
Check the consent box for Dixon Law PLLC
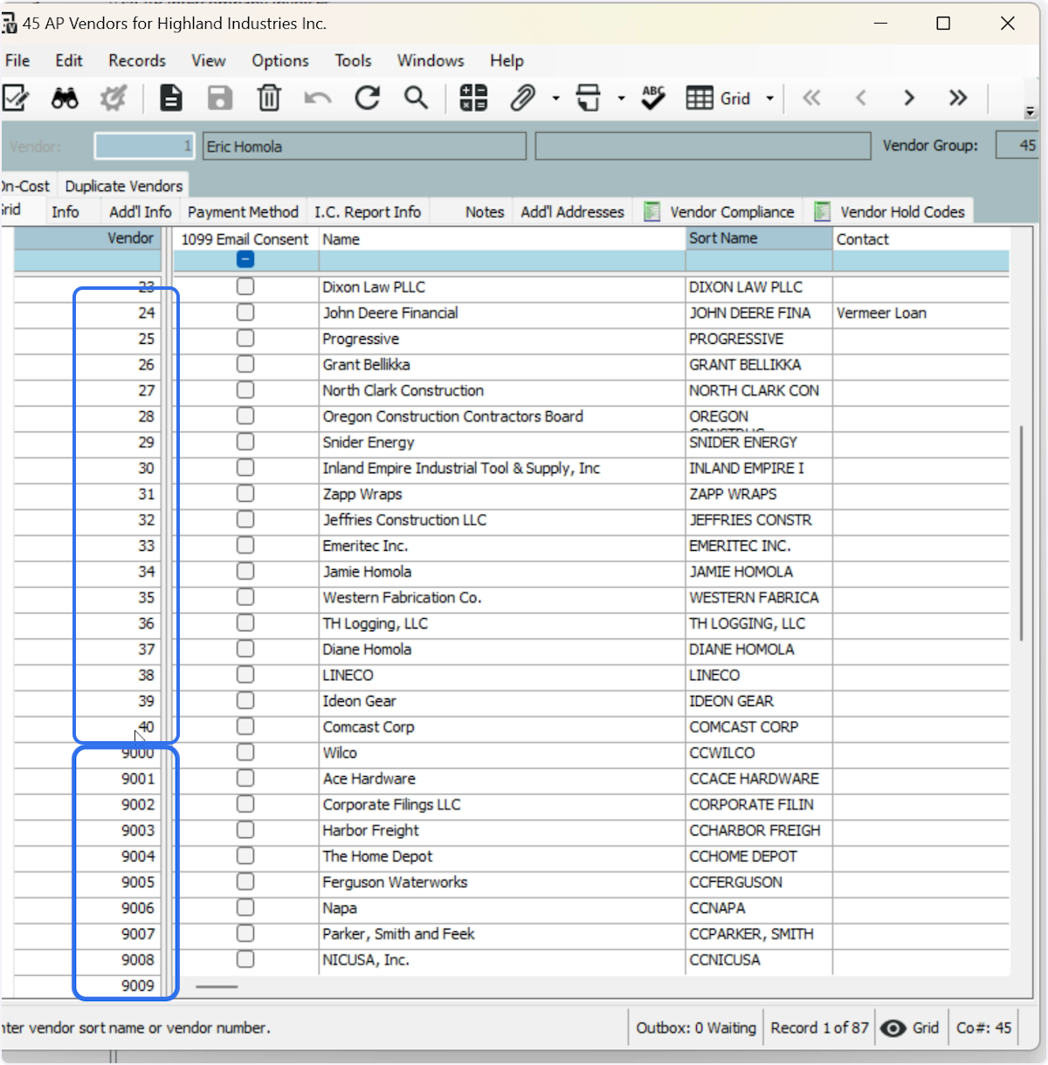(245, 286)
